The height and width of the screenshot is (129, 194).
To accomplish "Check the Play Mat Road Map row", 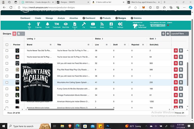I will pyautogui.click(x=7, y=70).
